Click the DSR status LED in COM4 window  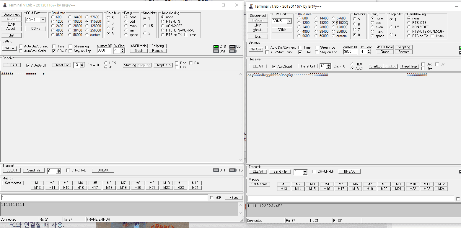click(216, 51)
